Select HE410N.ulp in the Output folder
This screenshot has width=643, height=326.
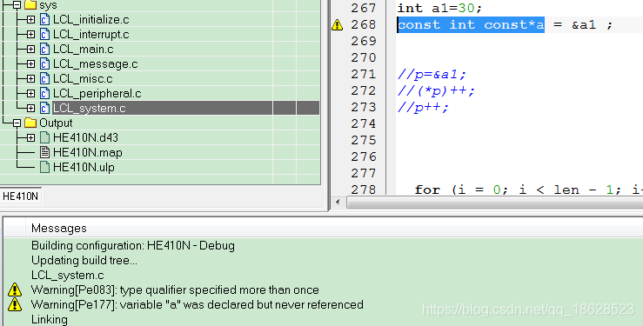(84, 167)
